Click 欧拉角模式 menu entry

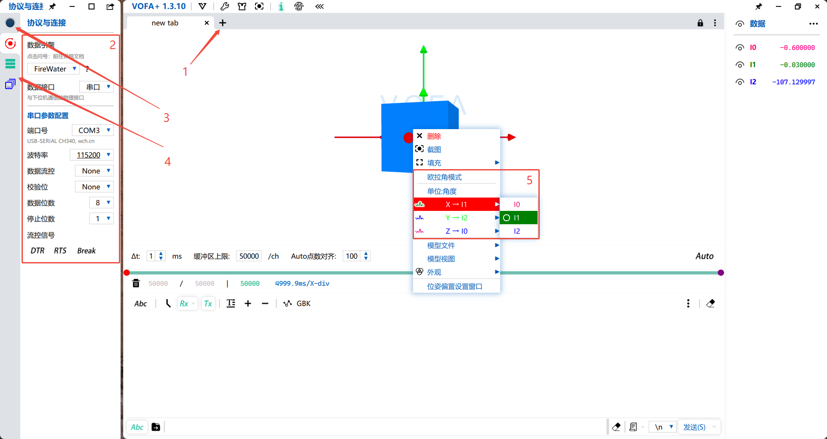click(x=457, y=177)
